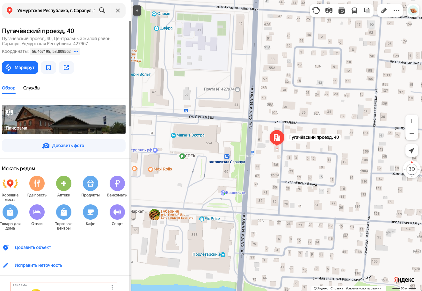The width and height of the screenshot is (422, 291).
Task: Save place with the bookmark icon
Action: [x=48, y=67]
